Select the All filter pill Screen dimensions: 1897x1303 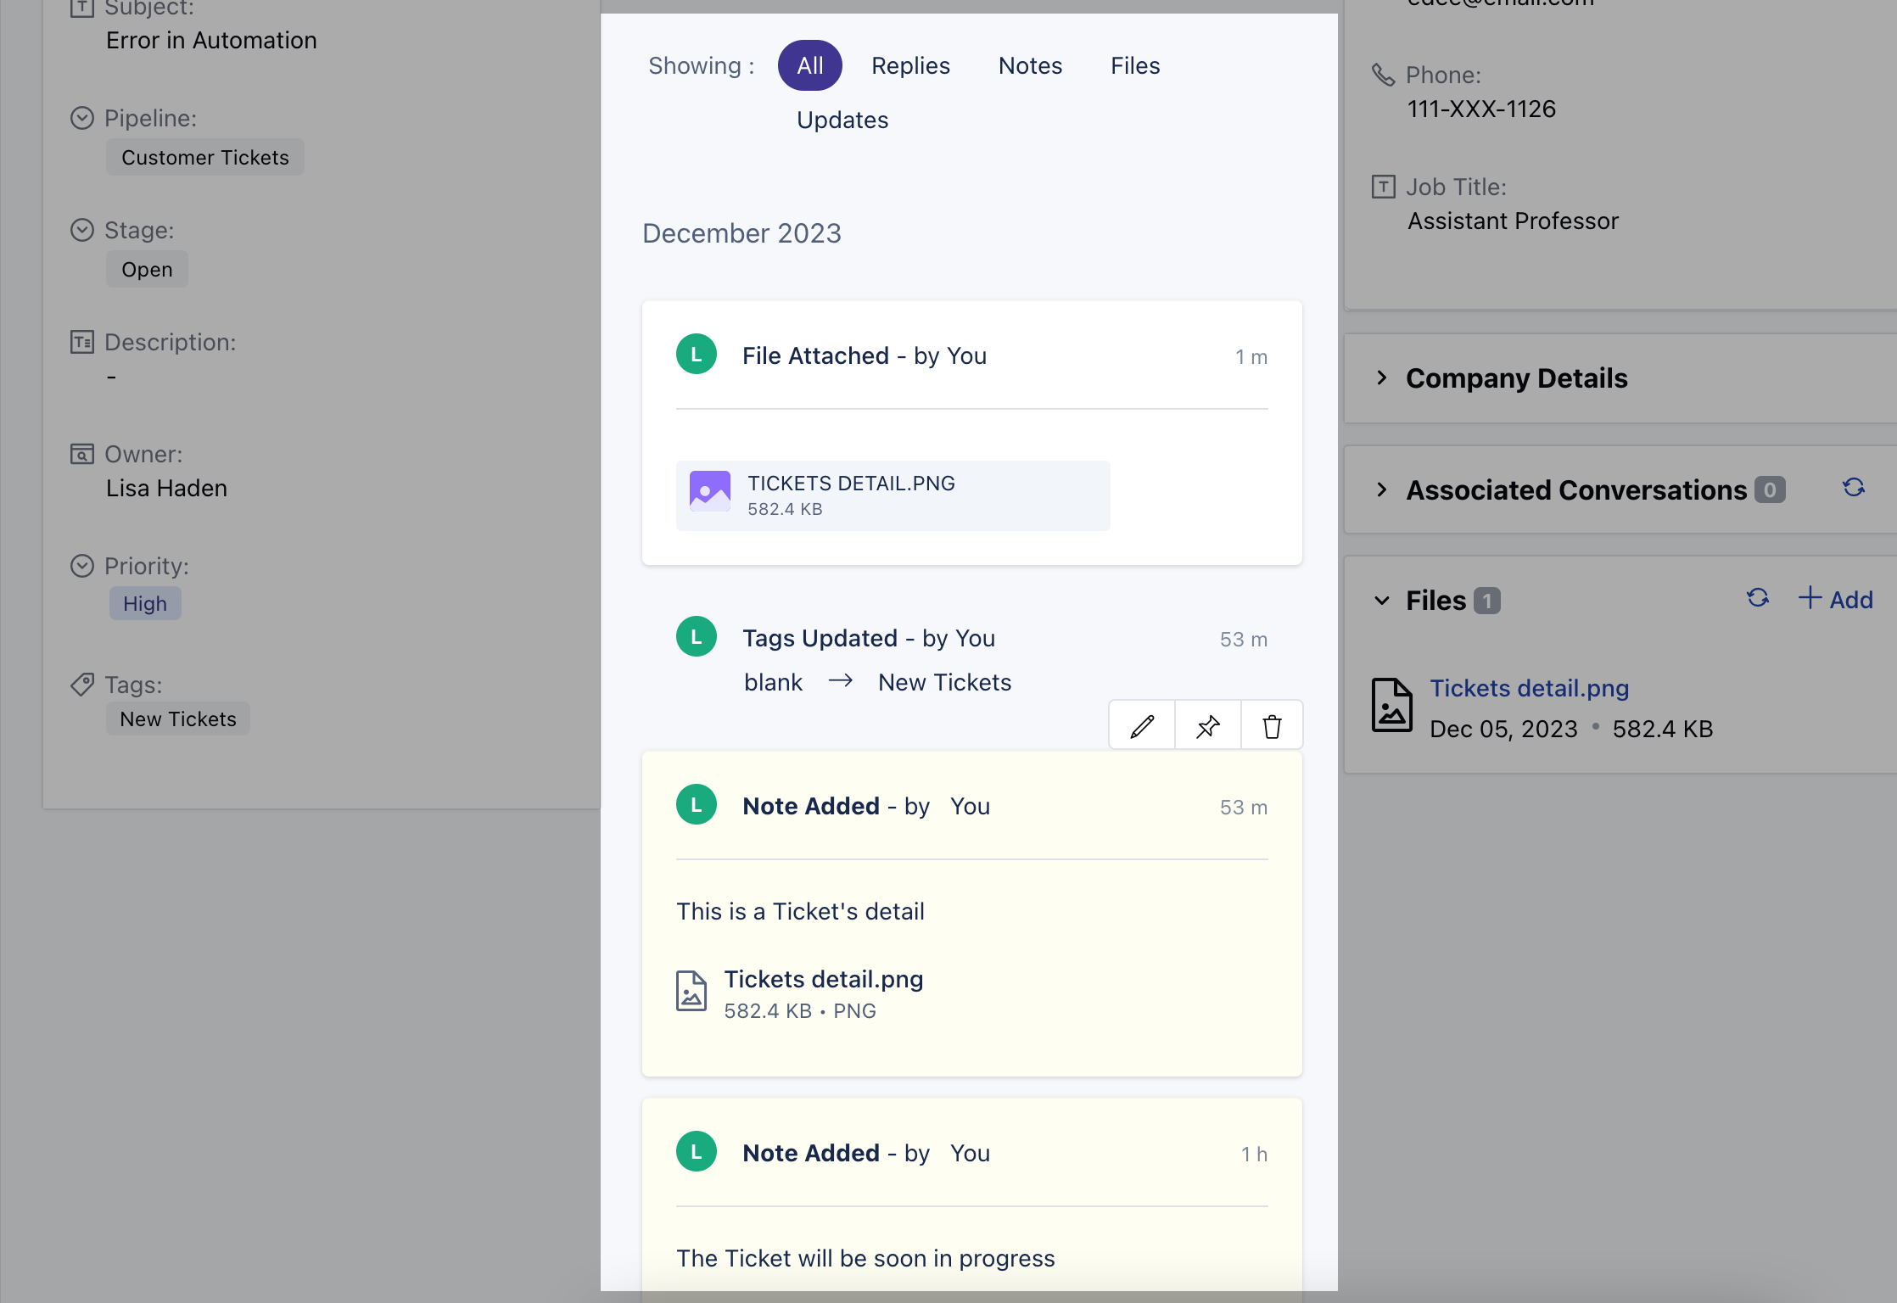809,66
